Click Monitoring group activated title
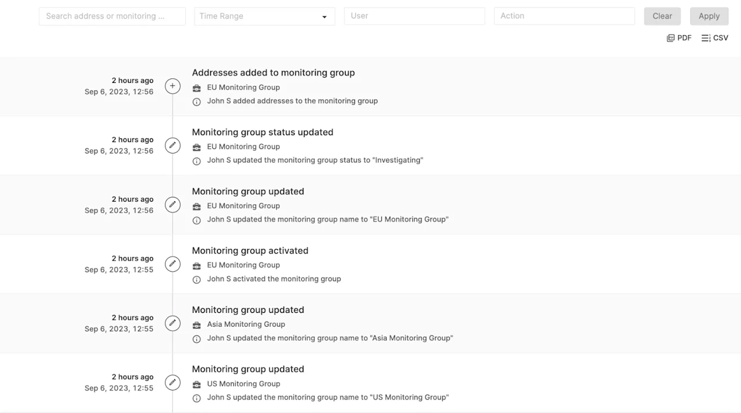Screen dimensions: 741x413 (x=250, y=251)
